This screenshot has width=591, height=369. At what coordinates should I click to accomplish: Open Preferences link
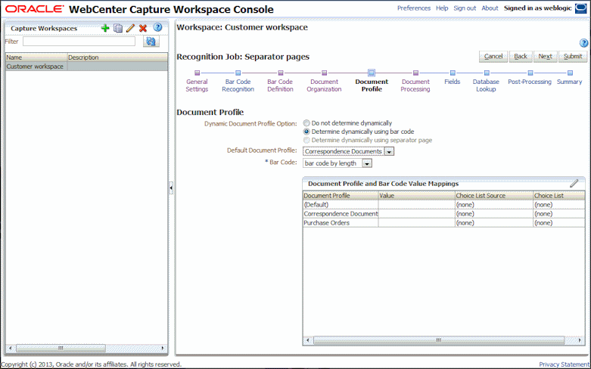point(413,8)
